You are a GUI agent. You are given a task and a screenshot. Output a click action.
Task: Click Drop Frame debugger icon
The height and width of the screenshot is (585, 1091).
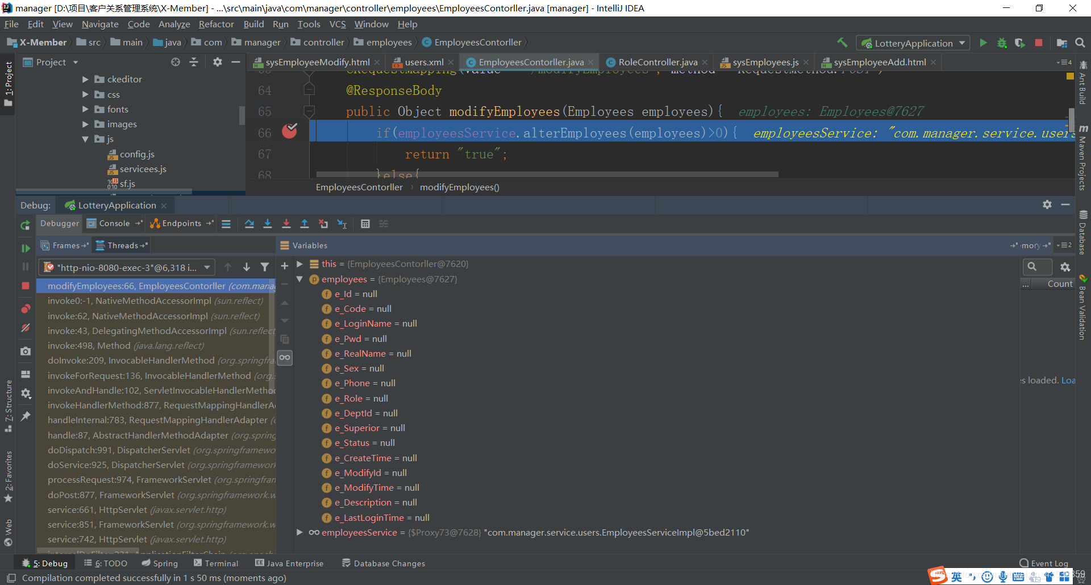pos(323,224)
